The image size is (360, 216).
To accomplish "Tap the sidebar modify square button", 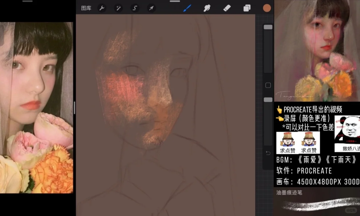I will point(268,85).
